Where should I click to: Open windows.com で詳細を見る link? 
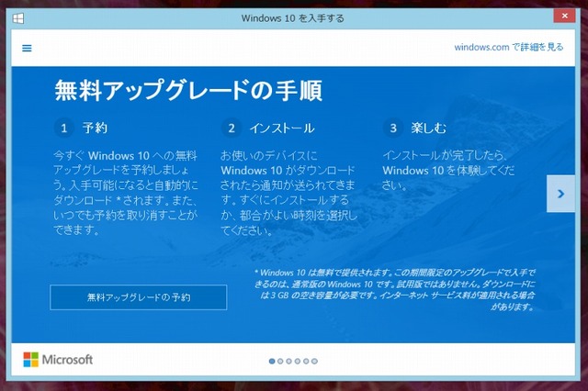coord(509,47)
